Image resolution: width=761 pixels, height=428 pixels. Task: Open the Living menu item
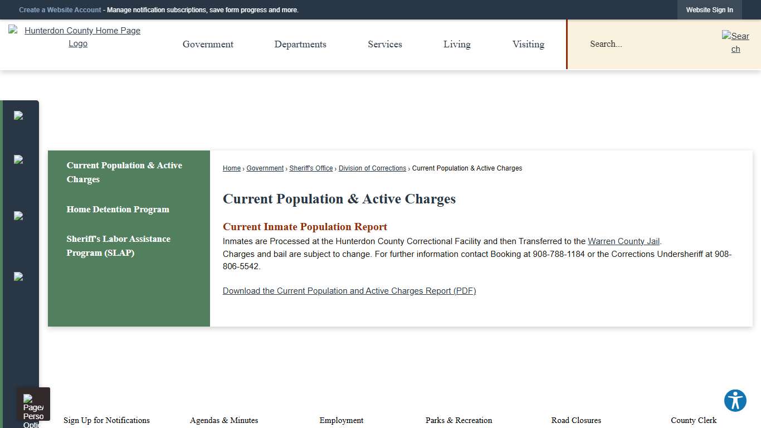click(x=457, y=44)
